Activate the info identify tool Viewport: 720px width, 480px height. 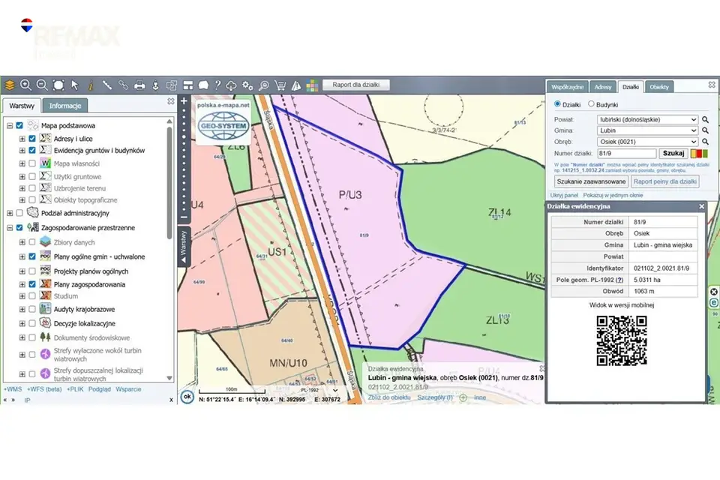pos(91,85)
